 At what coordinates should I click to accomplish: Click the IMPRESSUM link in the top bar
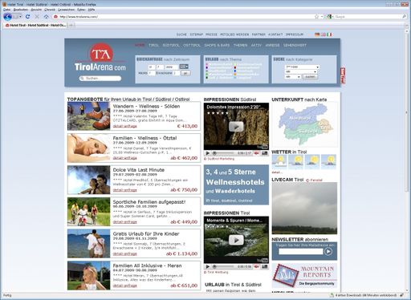pyautogui.click(x=295, y=34)
